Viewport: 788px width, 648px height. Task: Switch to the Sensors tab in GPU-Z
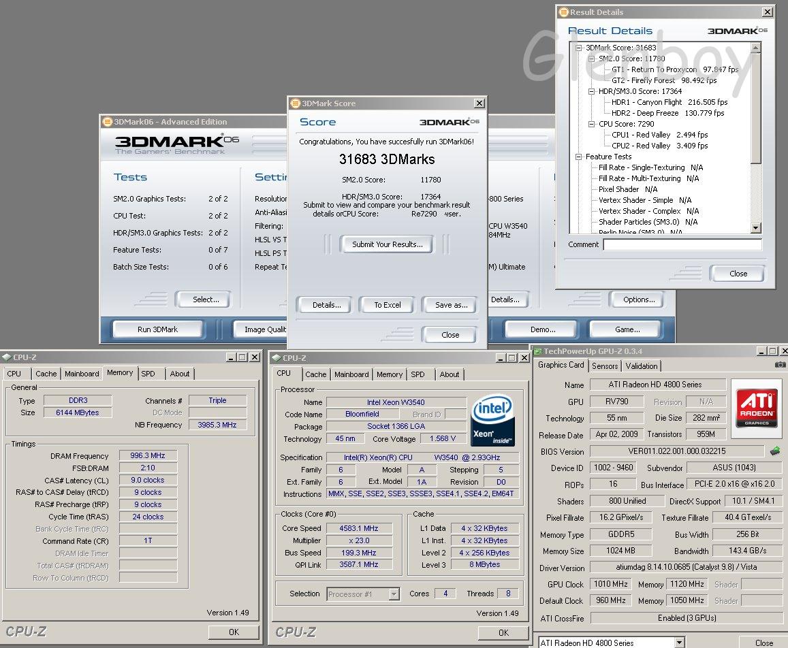605,366
